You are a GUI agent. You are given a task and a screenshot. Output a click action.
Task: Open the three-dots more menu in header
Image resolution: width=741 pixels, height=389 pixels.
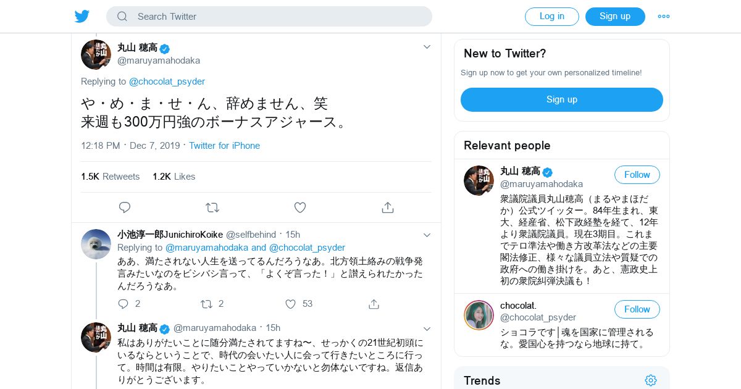[x=664, y=17]
